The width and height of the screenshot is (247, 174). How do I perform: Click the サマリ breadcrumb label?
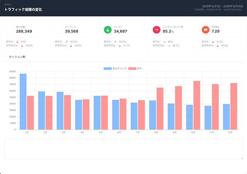click(8, 4)
